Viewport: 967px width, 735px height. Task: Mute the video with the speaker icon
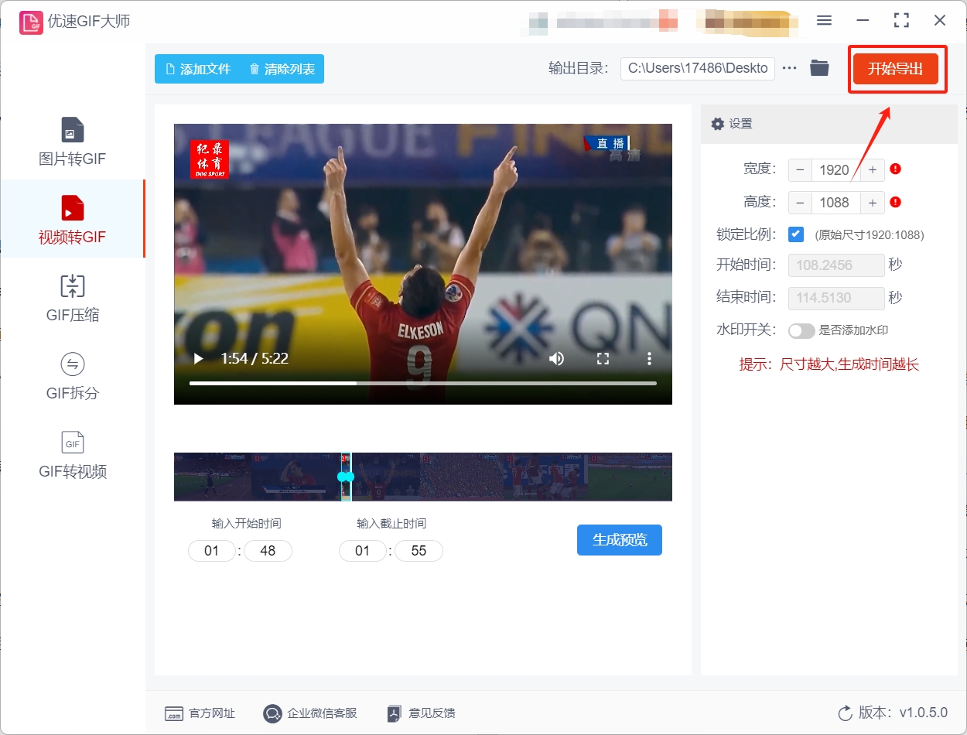pos(556,358)
